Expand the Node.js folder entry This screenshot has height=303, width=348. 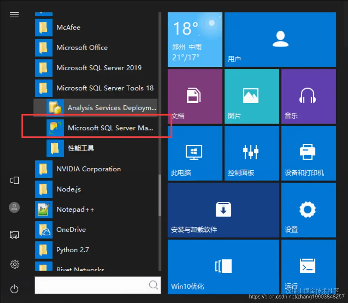point(96,189)
